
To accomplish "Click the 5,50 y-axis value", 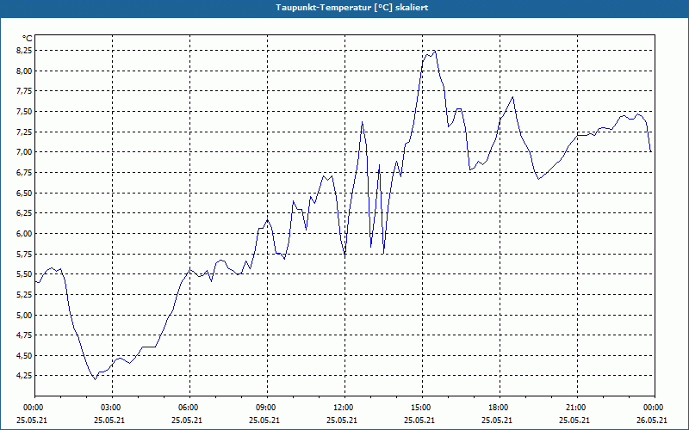I will [25, 274].
